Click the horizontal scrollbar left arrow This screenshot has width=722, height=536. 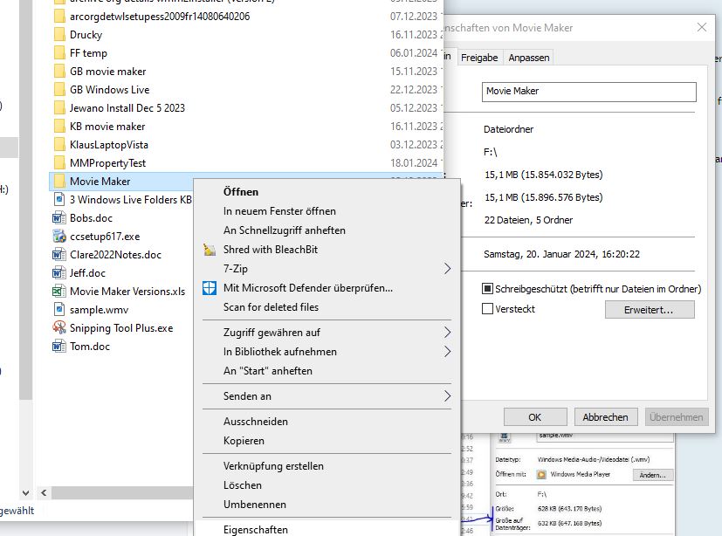tap(44, 493)
